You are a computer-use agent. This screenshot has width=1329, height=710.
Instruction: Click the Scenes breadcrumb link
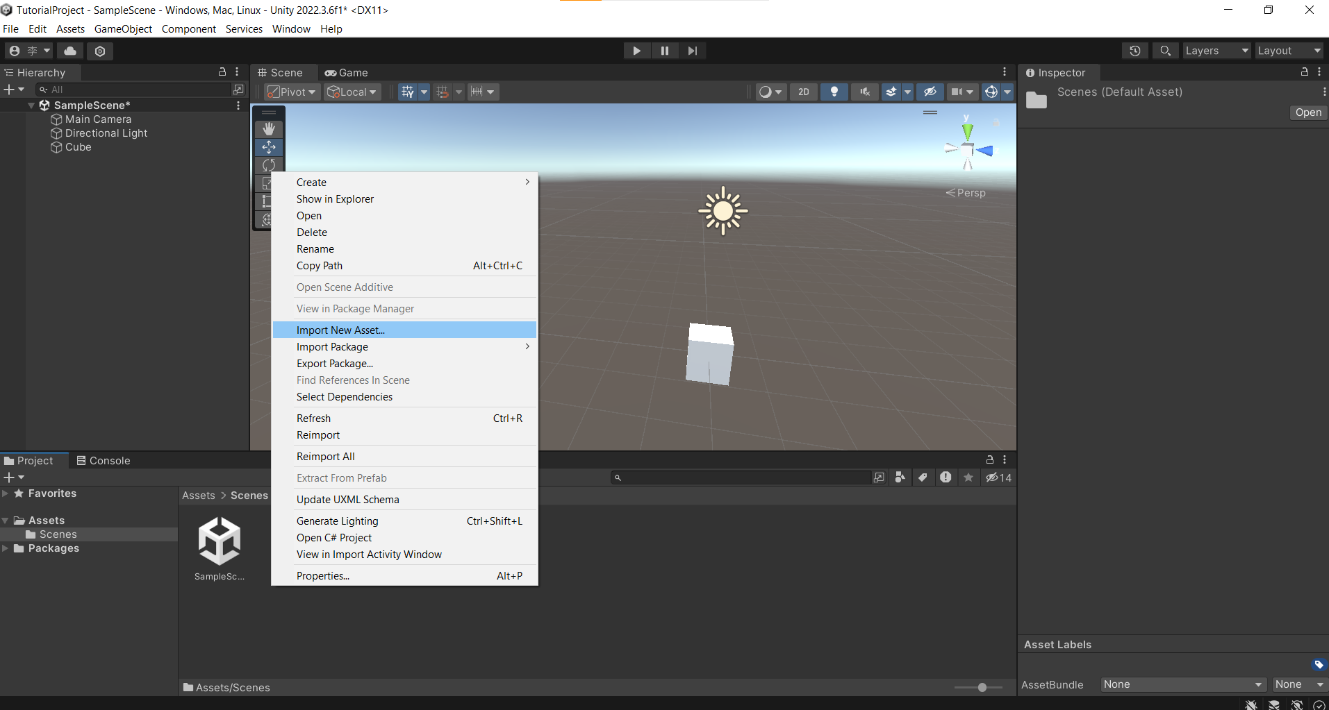(x=249, y=496)
